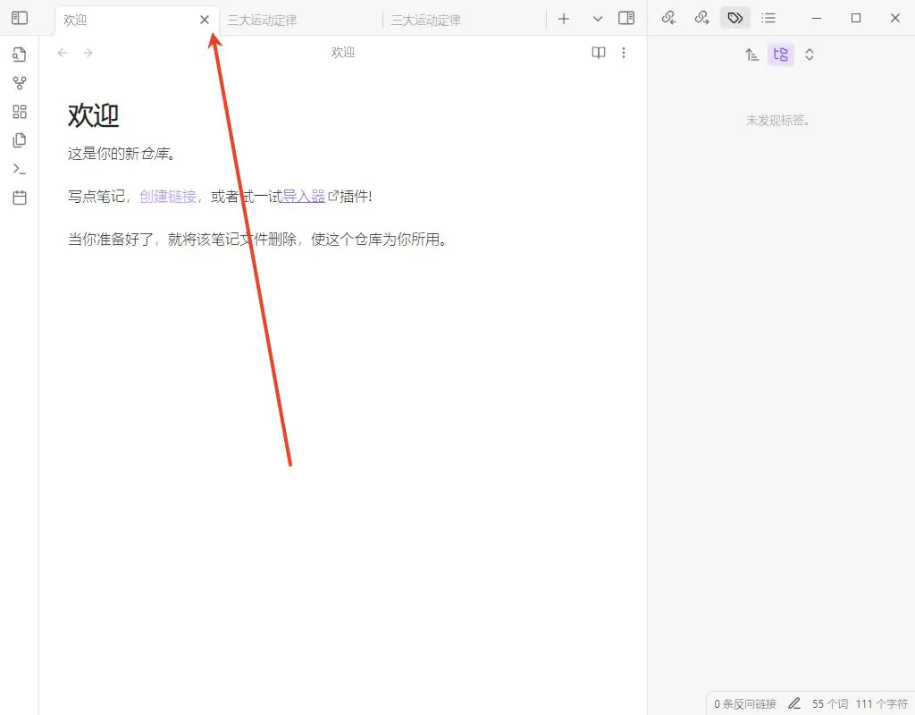
Task: Open today's daily note calendar icon
Action: pyautogui.click(x=20, y=198)
